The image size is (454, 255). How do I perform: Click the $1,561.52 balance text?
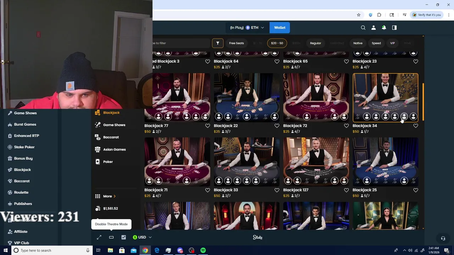coord(111,209)
